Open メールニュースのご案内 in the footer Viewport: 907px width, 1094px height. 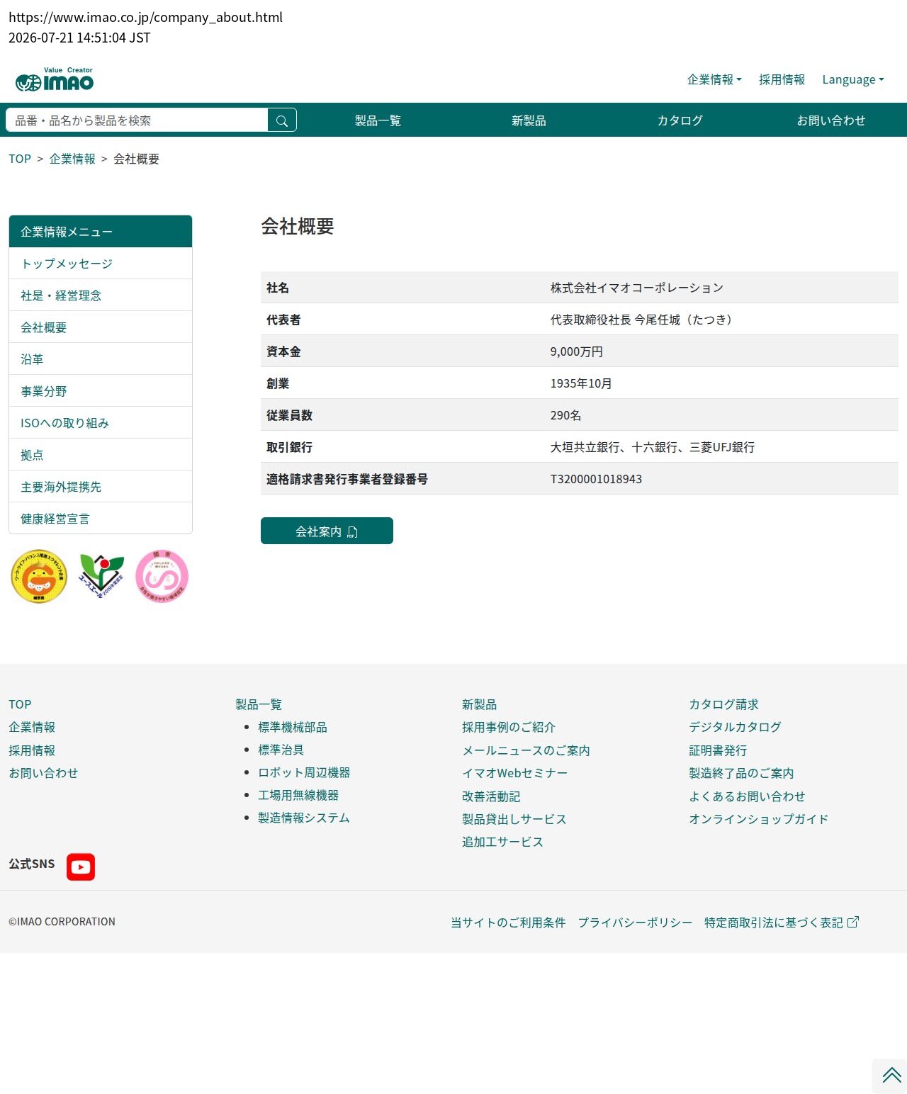(526, 750)
